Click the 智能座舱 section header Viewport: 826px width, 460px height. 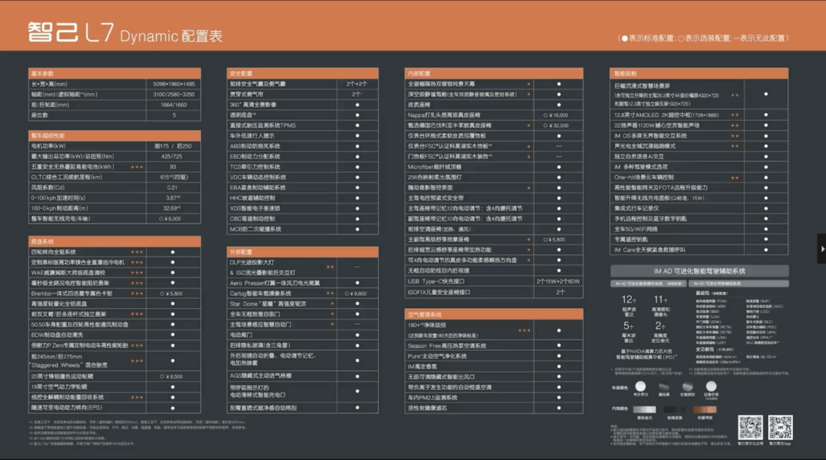(698, 73)
